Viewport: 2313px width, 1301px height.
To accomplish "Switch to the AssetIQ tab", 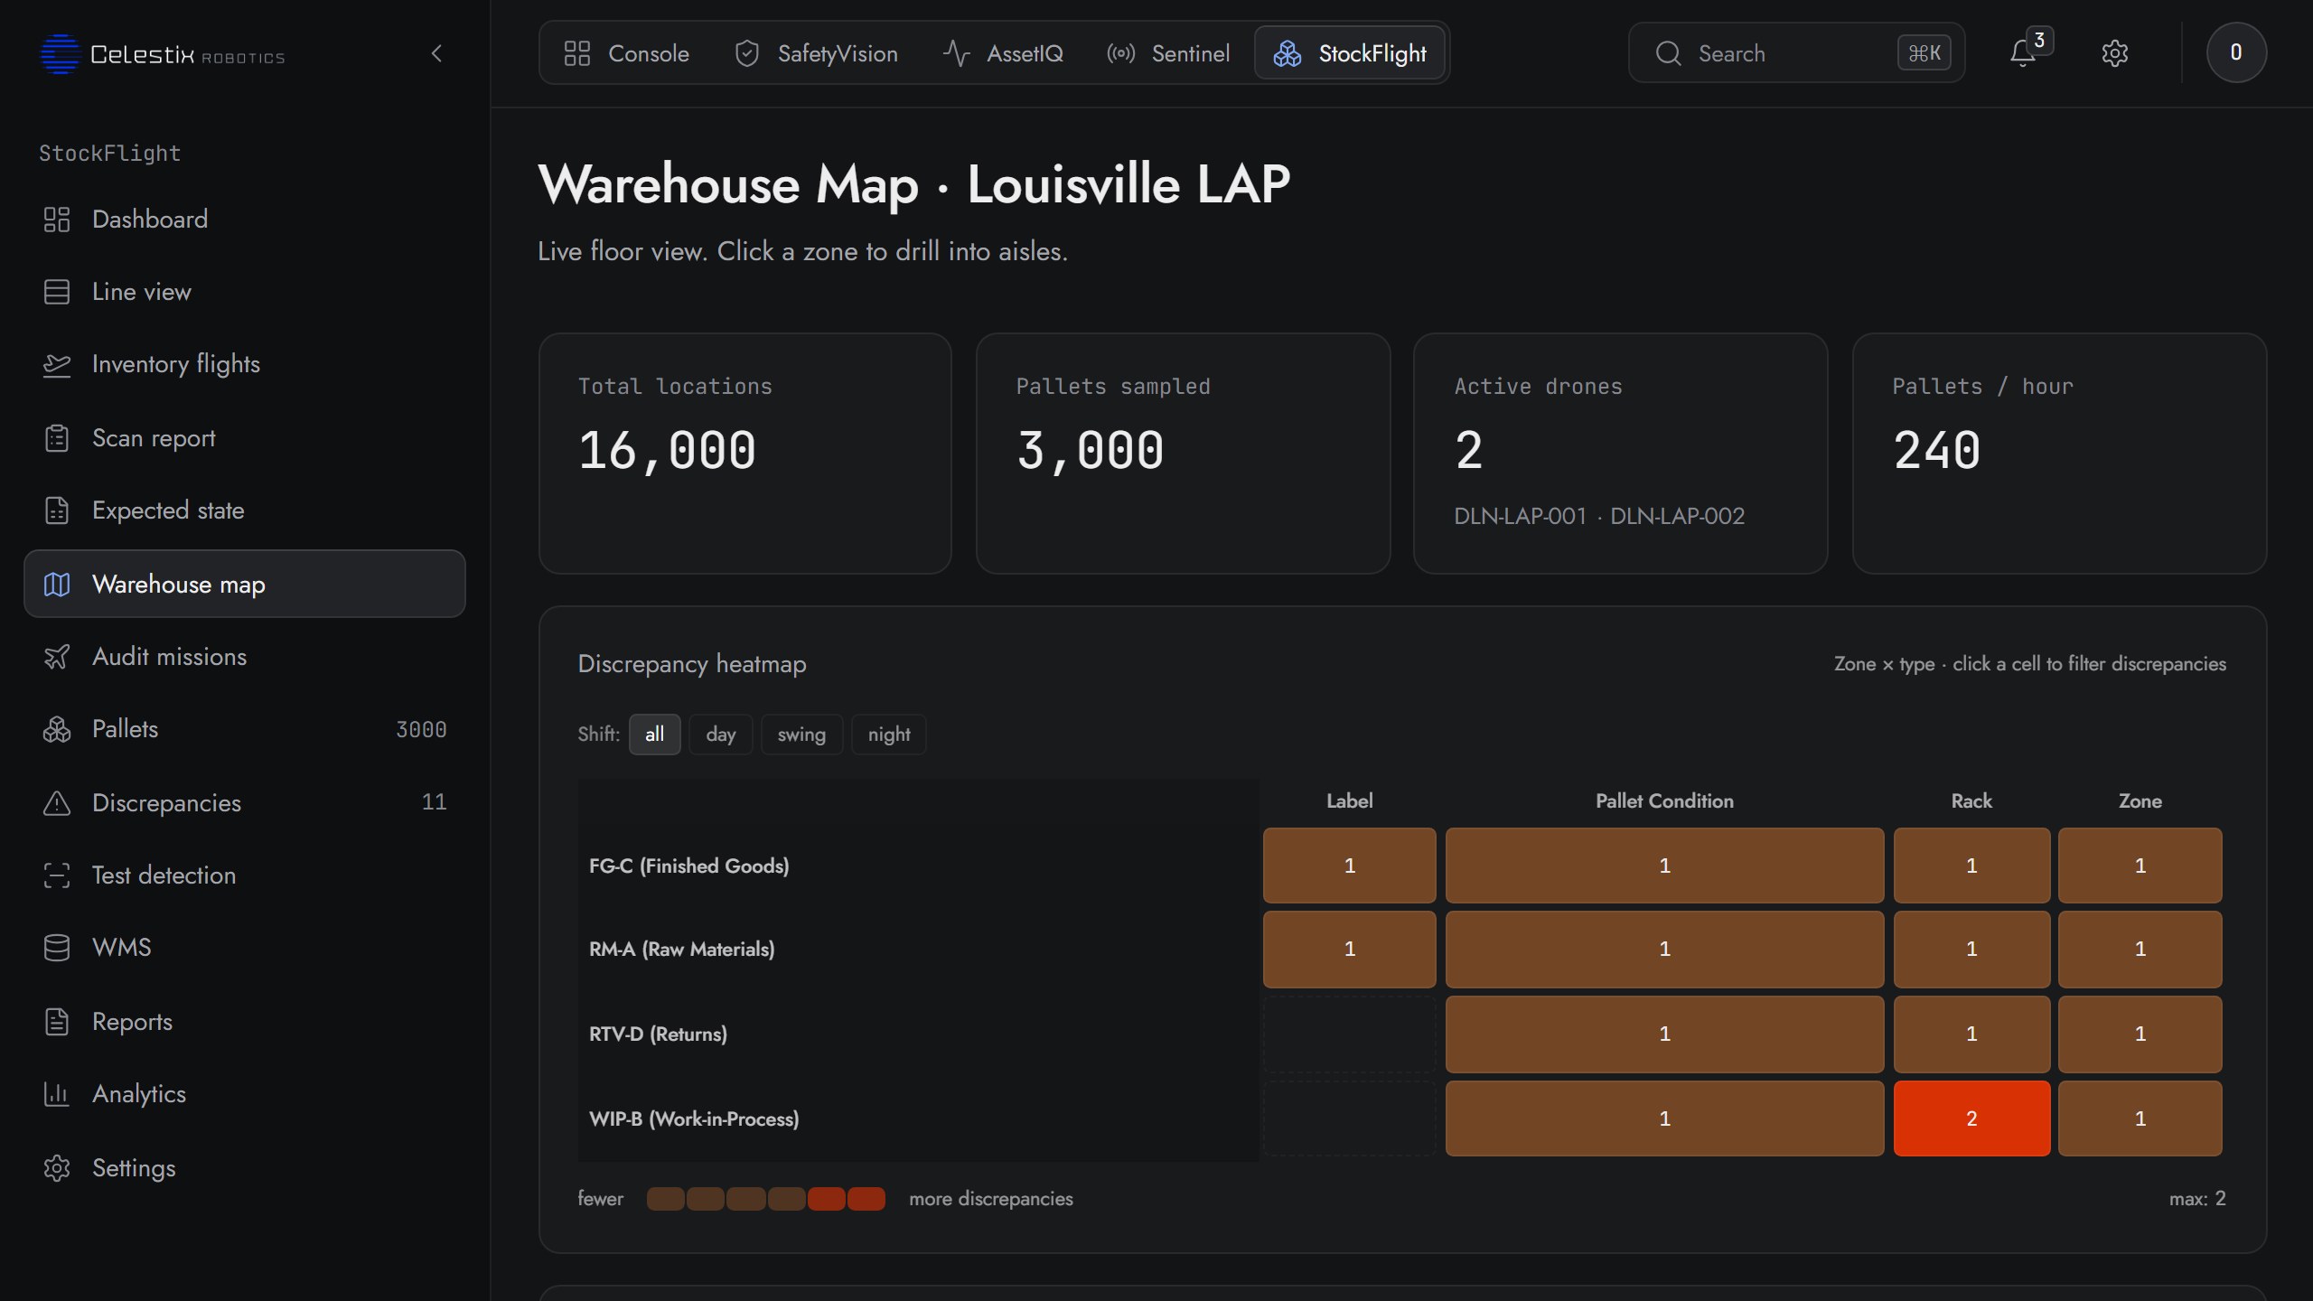I will (1003, 53).
